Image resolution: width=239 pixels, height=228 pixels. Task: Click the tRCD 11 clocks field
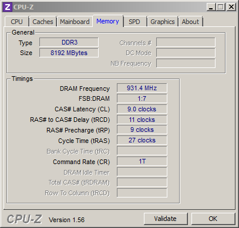(x=142, y=120)
